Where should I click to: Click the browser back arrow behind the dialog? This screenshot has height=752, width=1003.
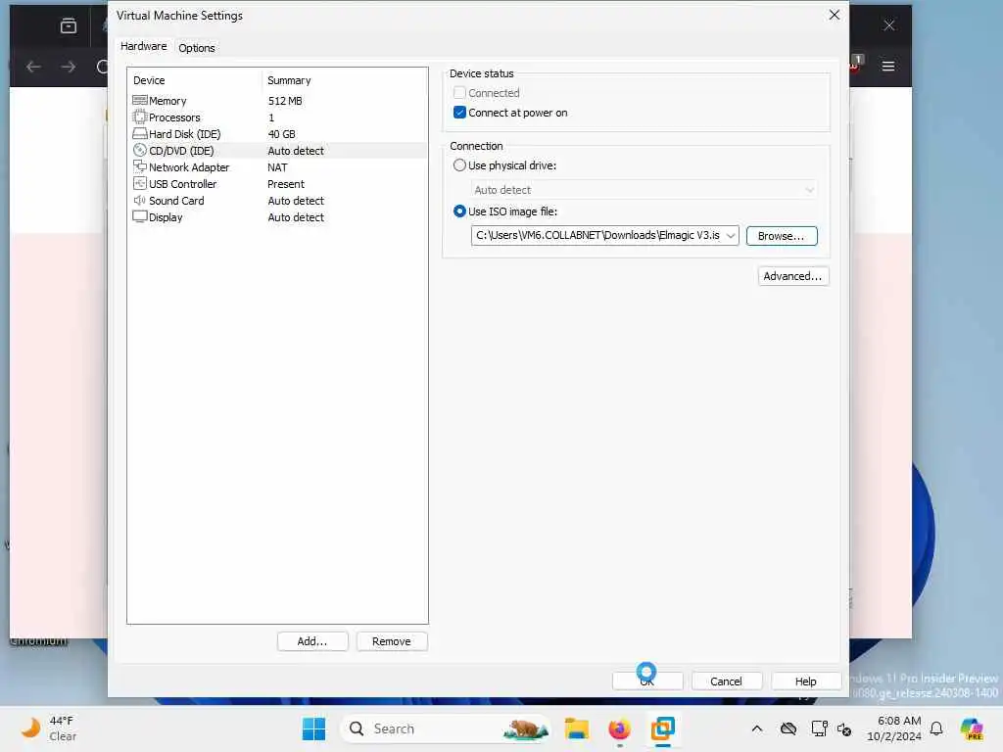pyautogui.click(x=33, y=67)
